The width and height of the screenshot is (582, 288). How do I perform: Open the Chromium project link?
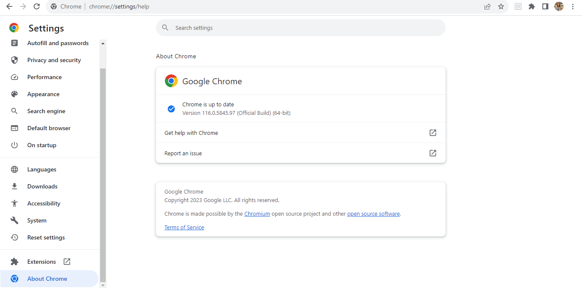[257, 213]
